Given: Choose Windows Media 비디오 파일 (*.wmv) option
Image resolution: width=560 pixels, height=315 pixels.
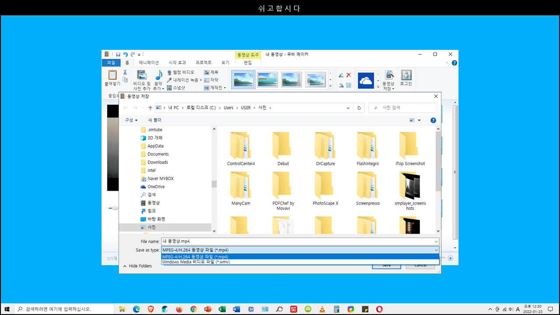Looking at the screenshot, I should [300, 262].
